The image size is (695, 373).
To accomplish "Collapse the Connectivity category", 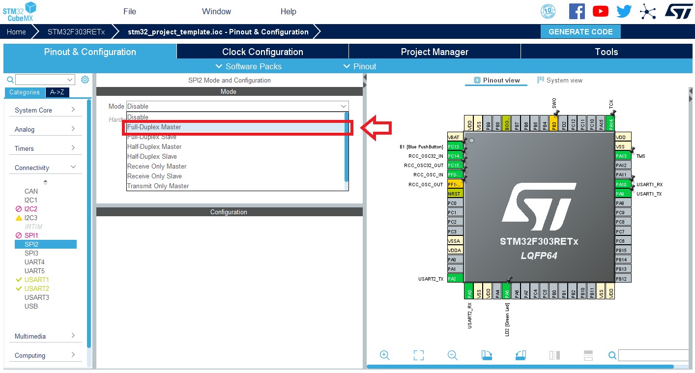I will click(x=46, y=168).
